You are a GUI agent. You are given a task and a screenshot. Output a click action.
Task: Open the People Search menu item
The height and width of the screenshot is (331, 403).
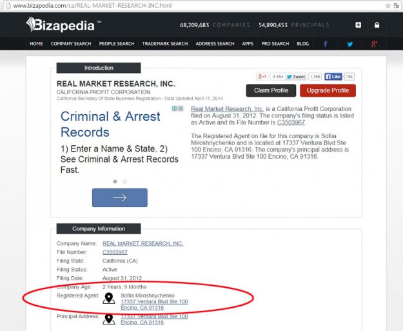pos(117,44)
